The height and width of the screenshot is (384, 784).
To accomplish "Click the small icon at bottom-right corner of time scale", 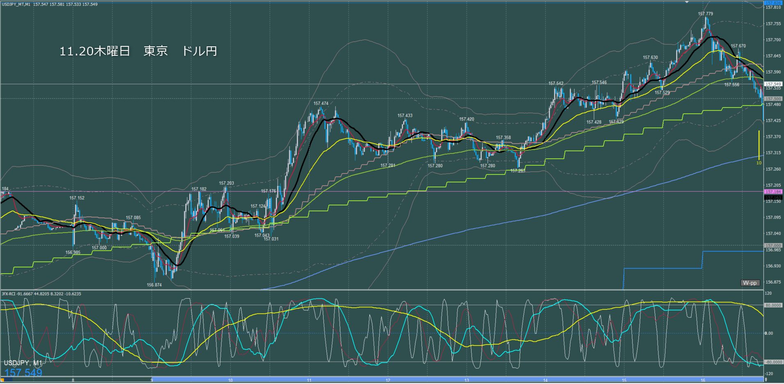I will 766,380.
